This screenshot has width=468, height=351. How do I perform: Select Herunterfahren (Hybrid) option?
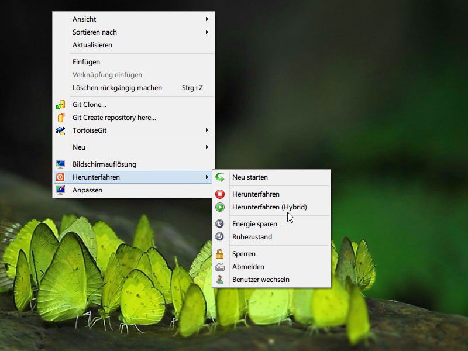[x=271, y=207]
